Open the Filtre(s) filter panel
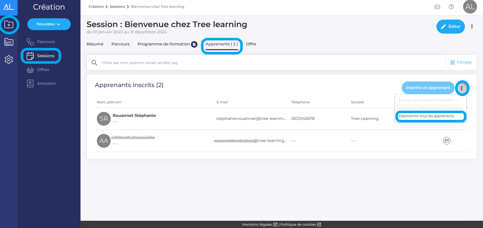The height and width of the screenshot is (228, 483). coord(461,62)
